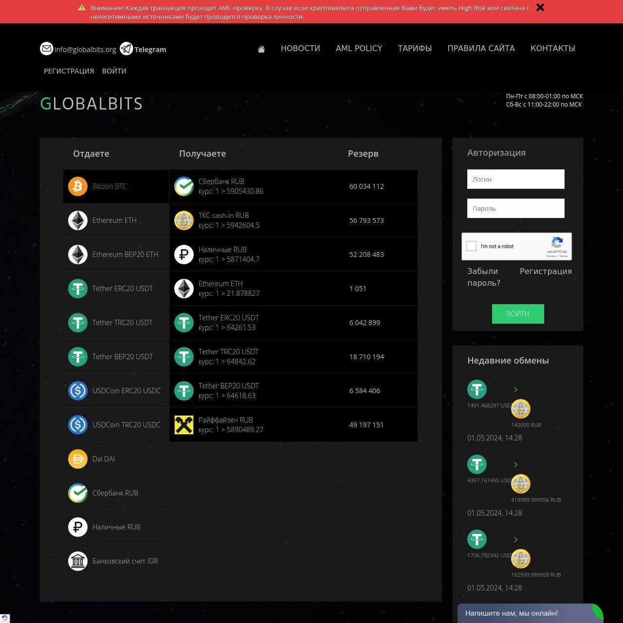This screenshot has height=623, width=623.
Task: Go to the home page icon
Action: (x=261, y=49)
